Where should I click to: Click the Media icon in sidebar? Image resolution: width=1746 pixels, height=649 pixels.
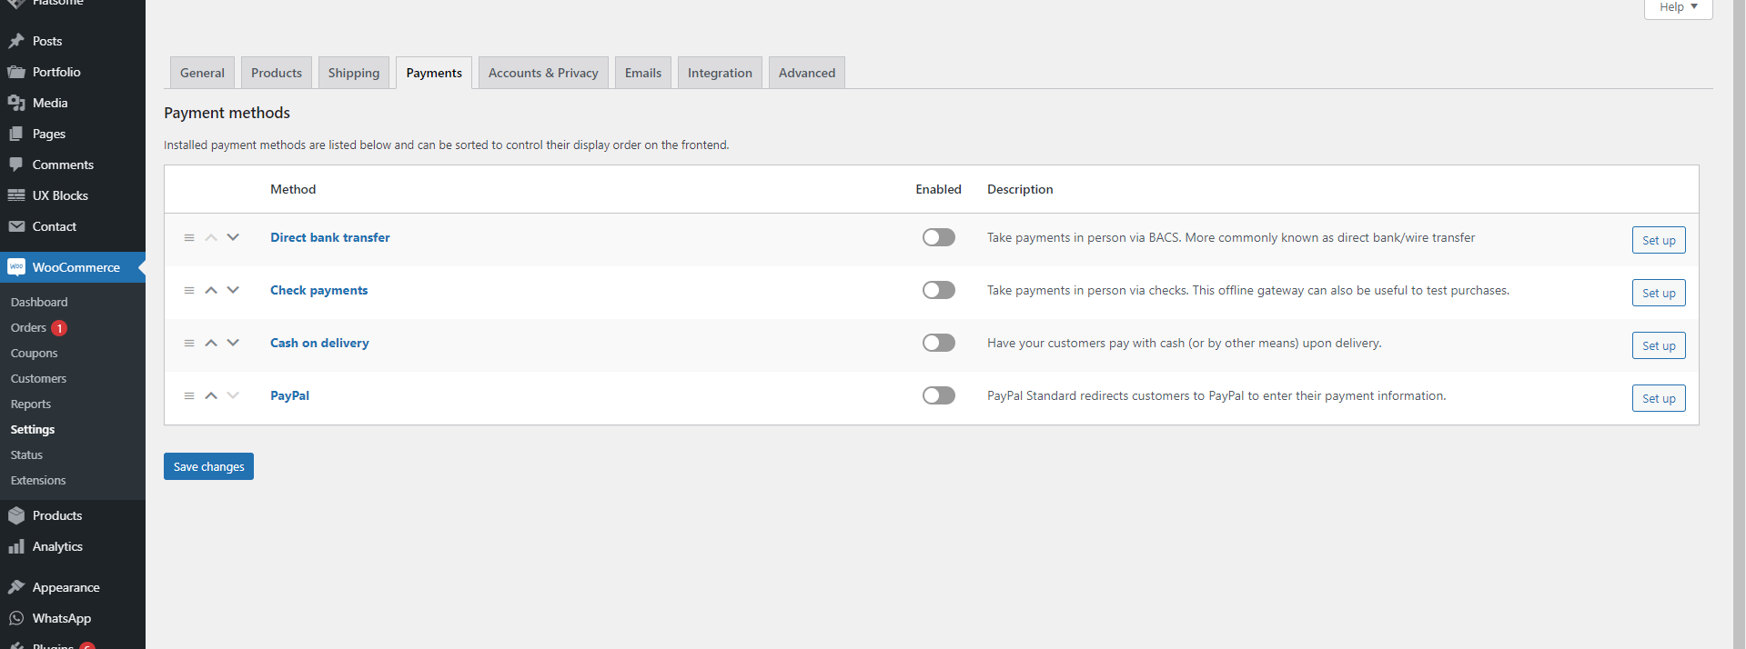point(16,103)
